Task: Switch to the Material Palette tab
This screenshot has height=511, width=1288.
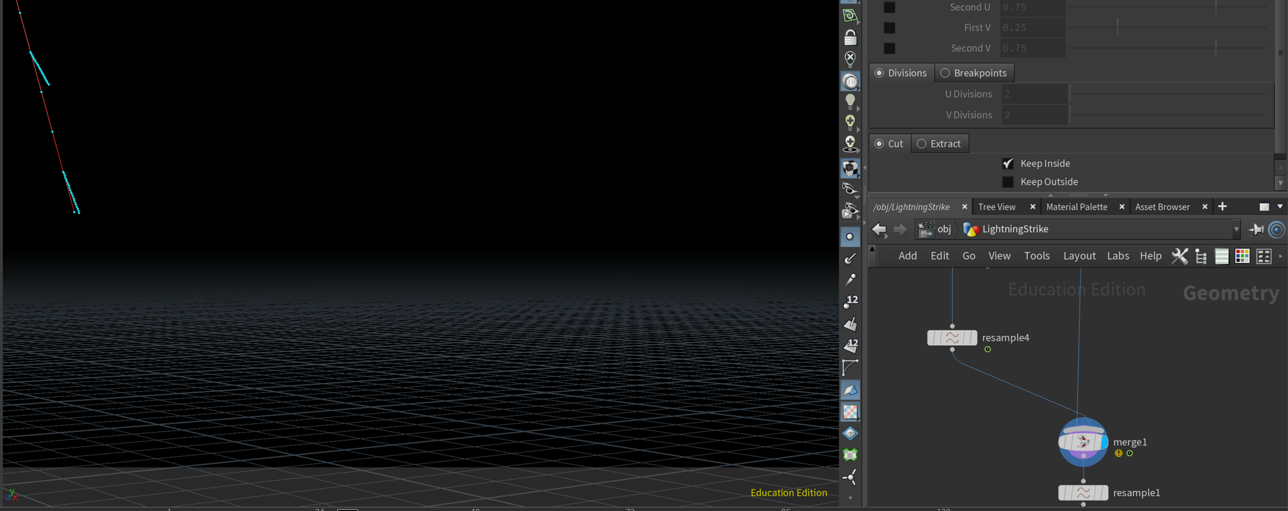Action: click(x=1077, y=207)
